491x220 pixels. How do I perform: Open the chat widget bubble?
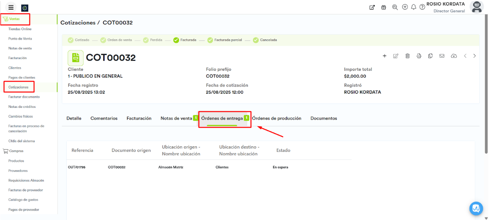tap(476, 208)
